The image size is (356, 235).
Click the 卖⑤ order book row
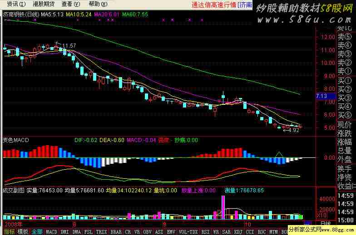tap(344, 37)
